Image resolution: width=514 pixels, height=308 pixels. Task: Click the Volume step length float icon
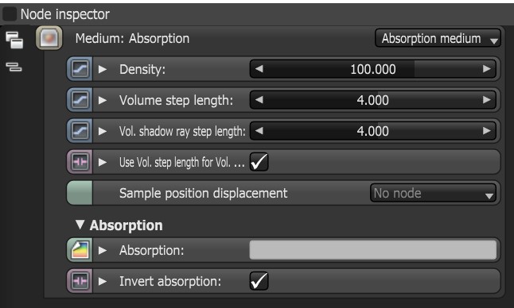[x=80, y=100]
